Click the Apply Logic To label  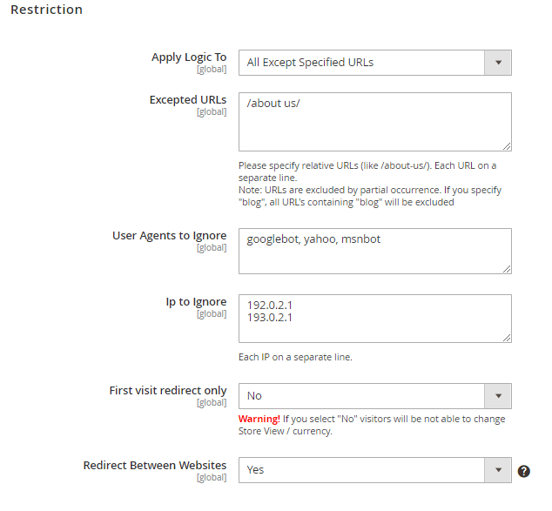pos(189,57)
